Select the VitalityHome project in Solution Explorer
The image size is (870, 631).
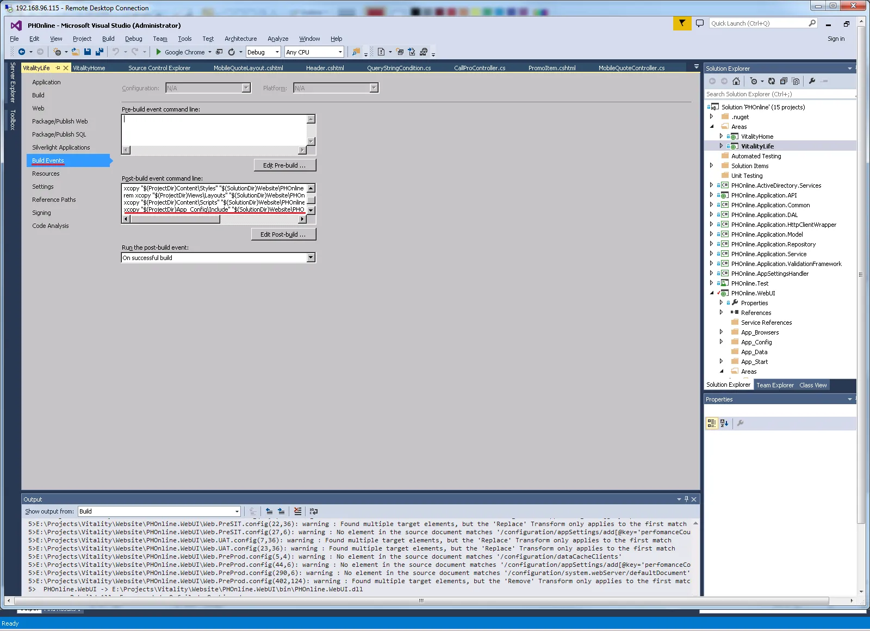(x=757, y=137)
